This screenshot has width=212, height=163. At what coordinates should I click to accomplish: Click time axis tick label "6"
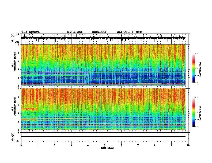122,145
